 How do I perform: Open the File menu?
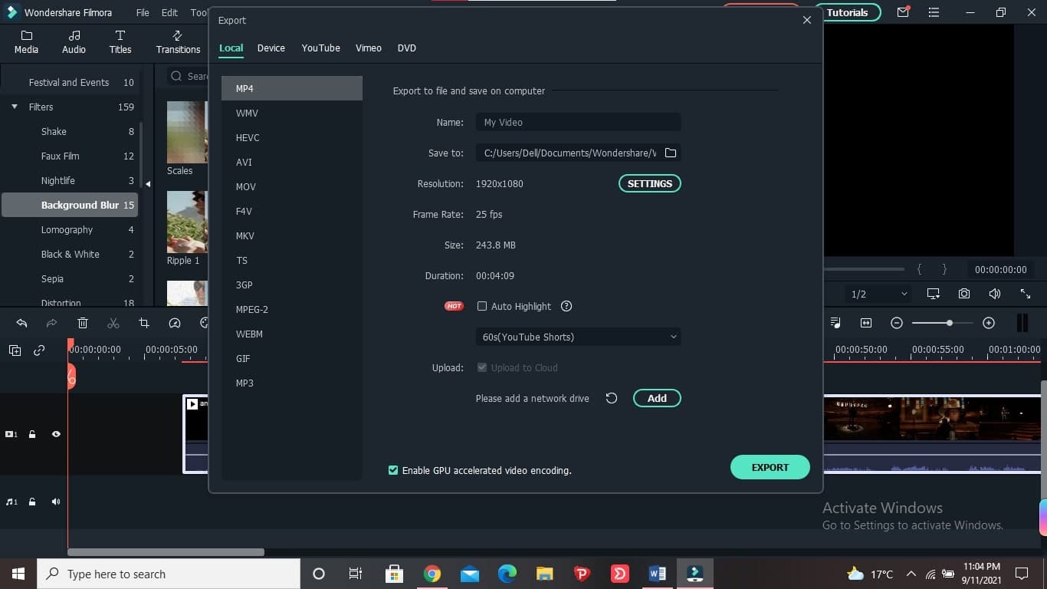(x=143, y=12)
